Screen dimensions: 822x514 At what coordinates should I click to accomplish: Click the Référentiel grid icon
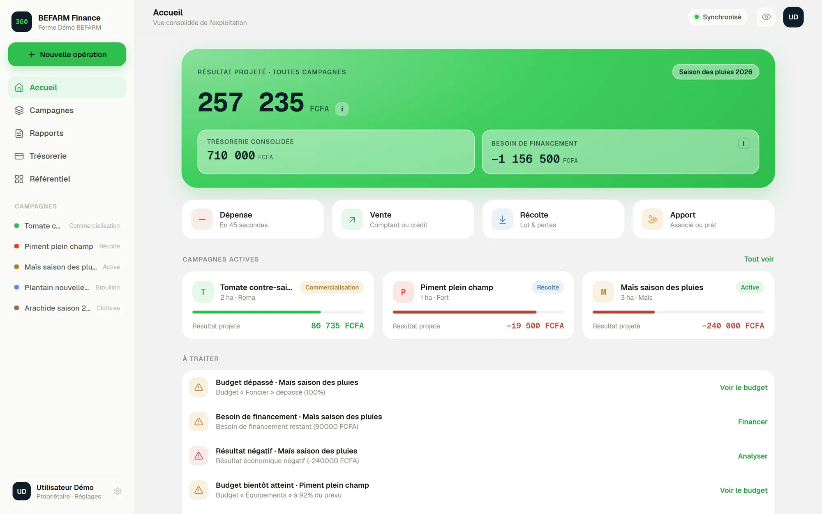pos(19,179)
